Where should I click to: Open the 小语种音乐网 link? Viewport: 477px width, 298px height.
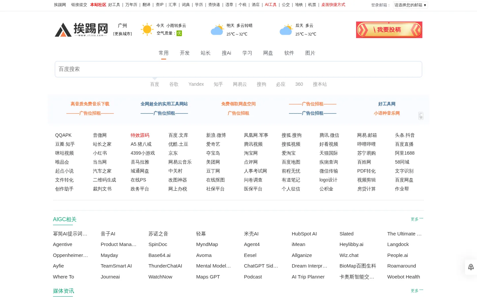[387, 113]
